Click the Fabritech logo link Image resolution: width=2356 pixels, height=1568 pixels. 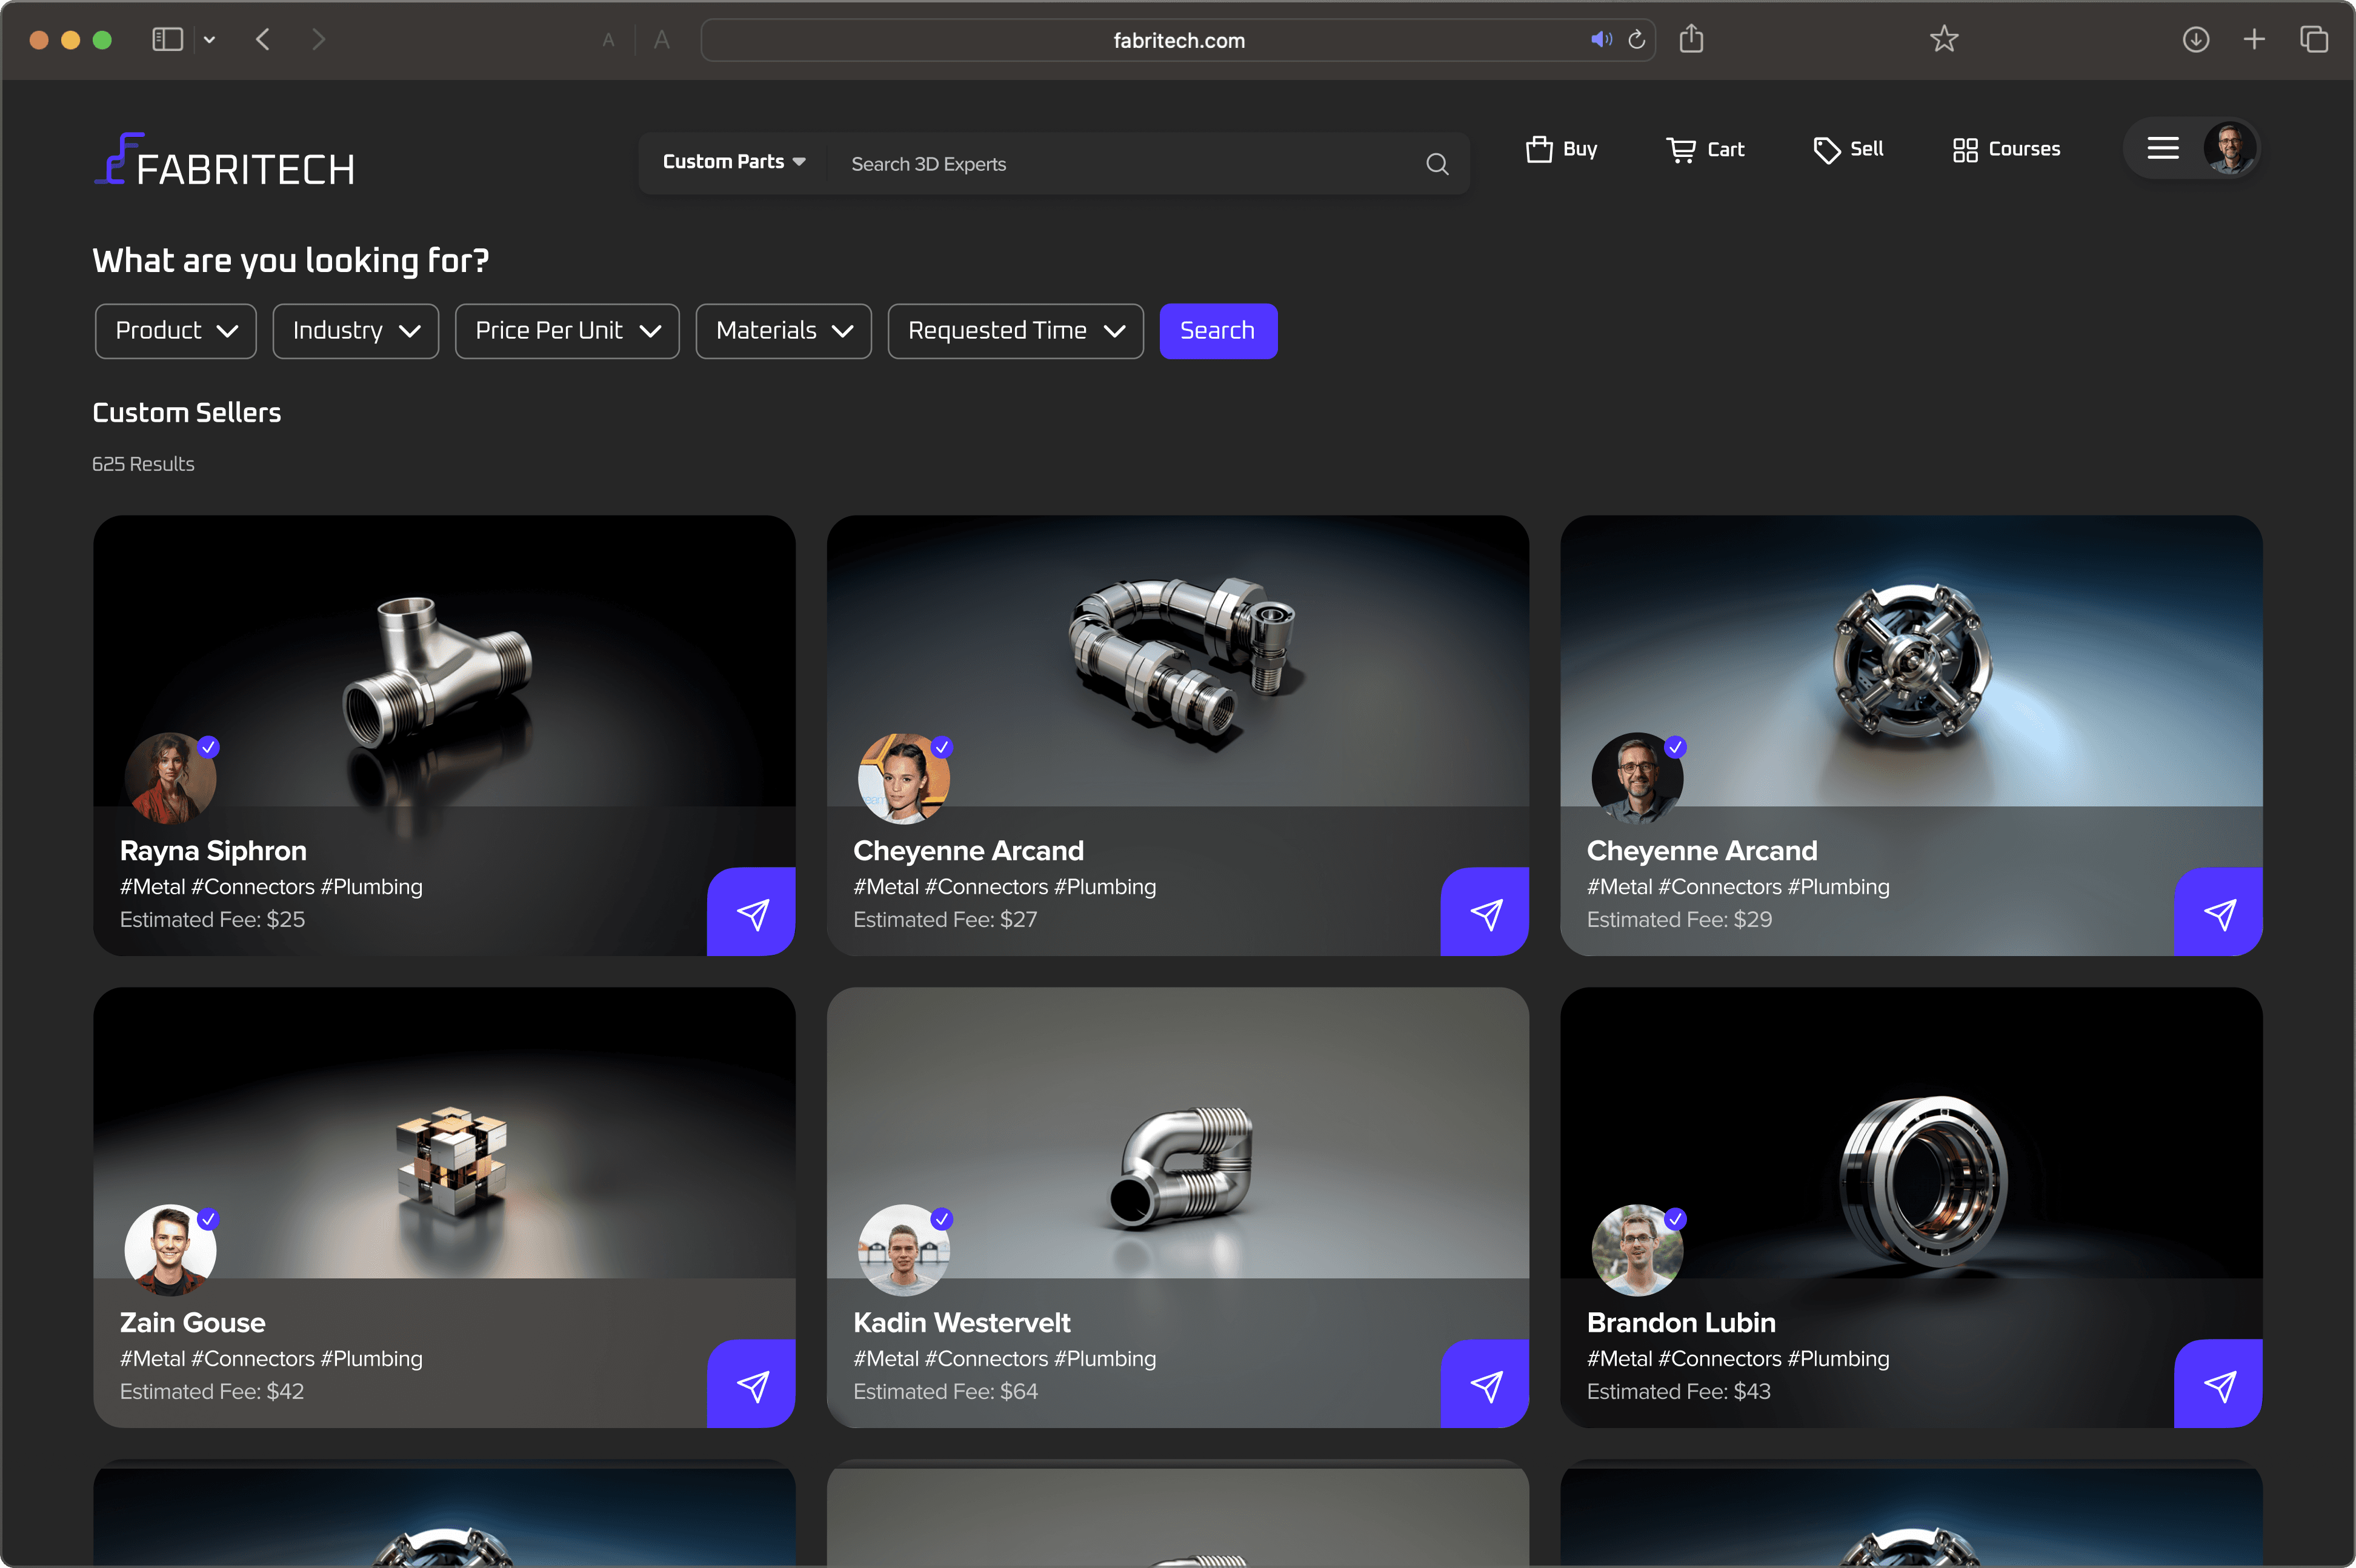[225, 161]
